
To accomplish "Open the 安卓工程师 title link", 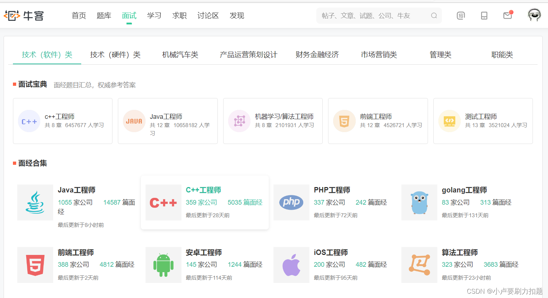I will coord(204,252).
